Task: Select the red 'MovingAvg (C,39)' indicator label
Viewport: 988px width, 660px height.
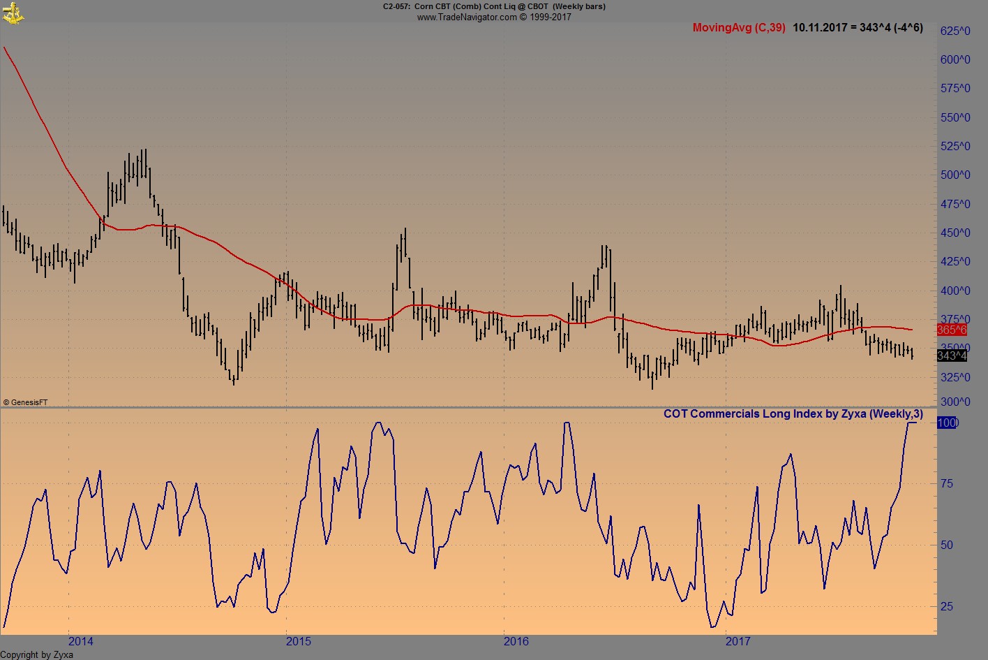Action: point(739,28)
